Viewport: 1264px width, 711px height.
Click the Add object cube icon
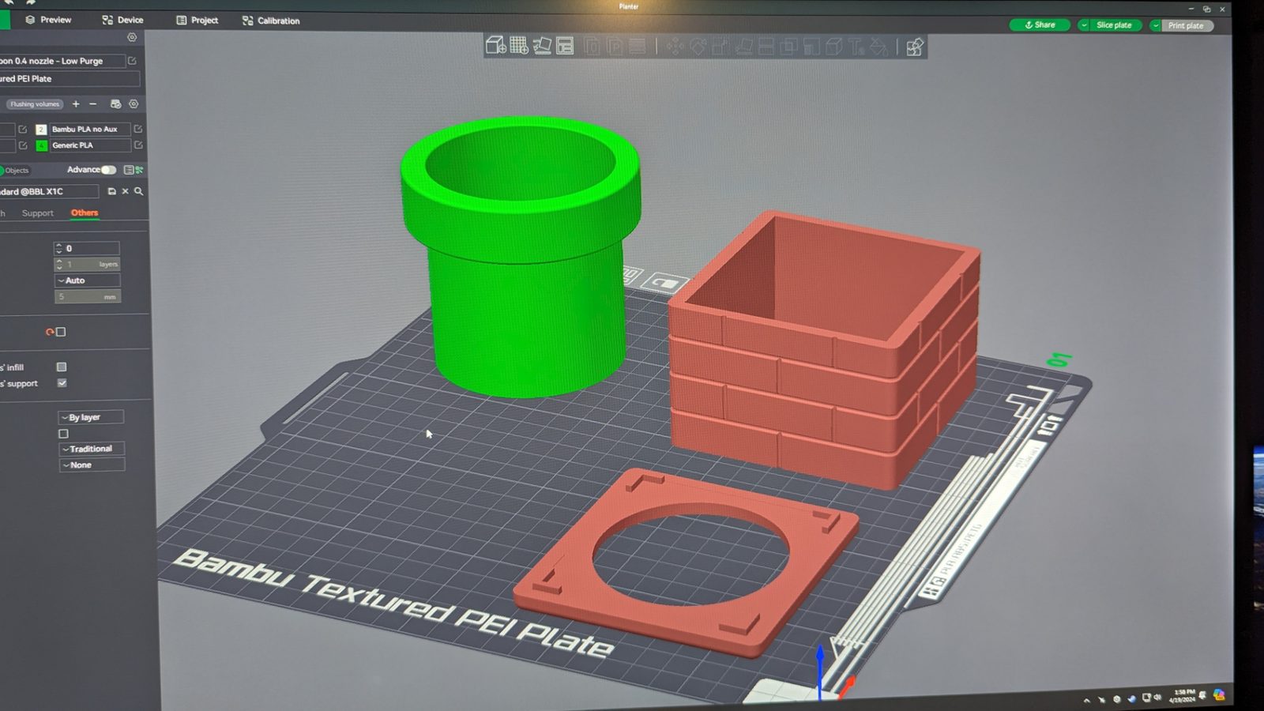click(x=495, y=46)
